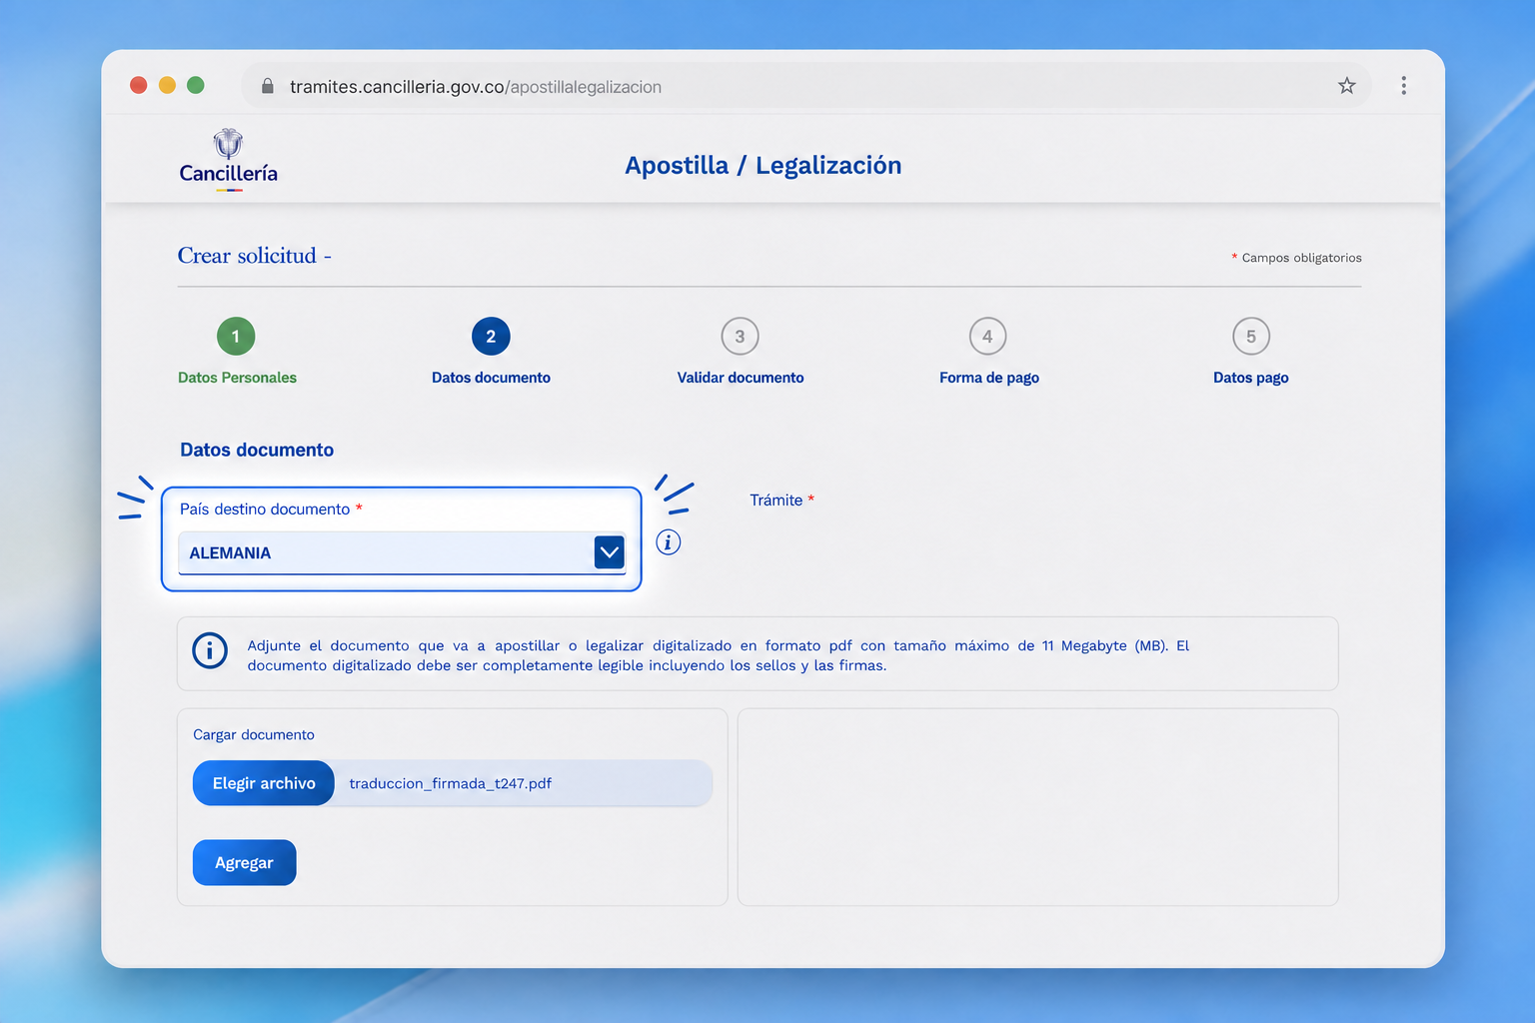Viewport: 1535px width, 1023px height.
Task: Click the Adjunte el documento instruction text
Action: tap(719, 655)
